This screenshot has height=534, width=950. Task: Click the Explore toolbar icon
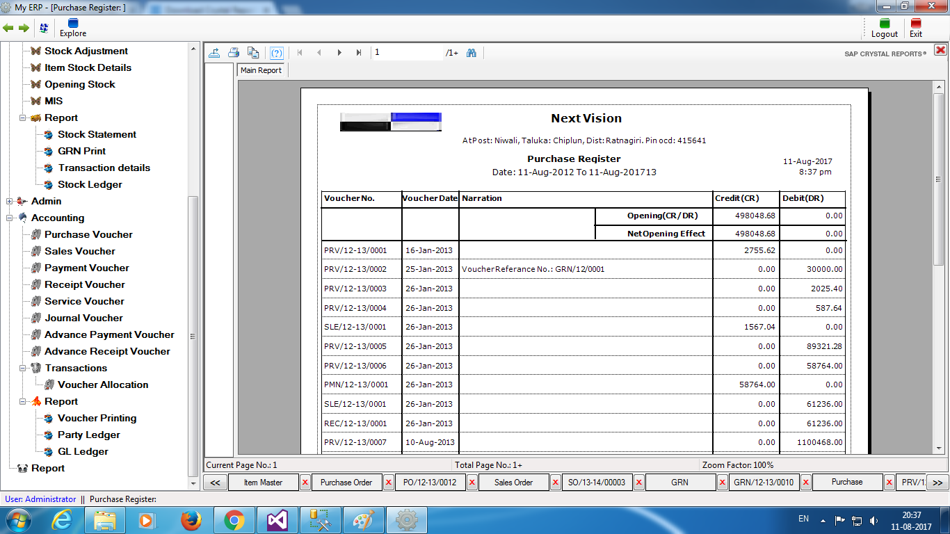point(73,28)
